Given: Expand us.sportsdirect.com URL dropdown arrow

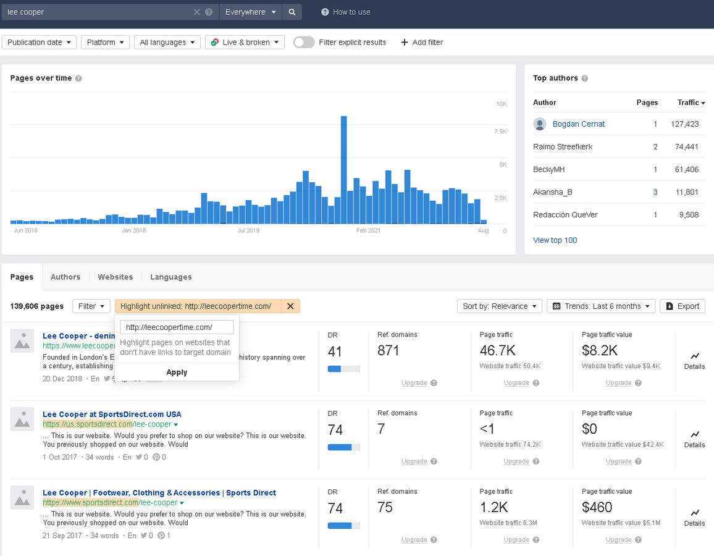Looking at the screenshot, I should [x=176, y=425].
